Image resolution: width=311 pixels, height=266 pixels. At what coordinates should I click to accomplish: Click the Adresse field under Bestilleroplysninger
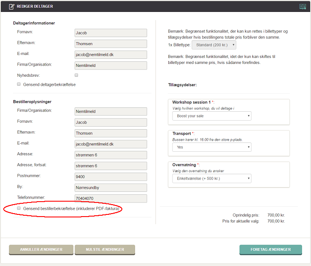point(110,155)
